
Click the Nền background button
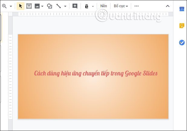coord(104,6)
